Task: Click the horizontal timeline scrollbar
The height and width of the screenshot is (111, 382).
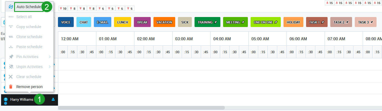Action: pos(141,108)
